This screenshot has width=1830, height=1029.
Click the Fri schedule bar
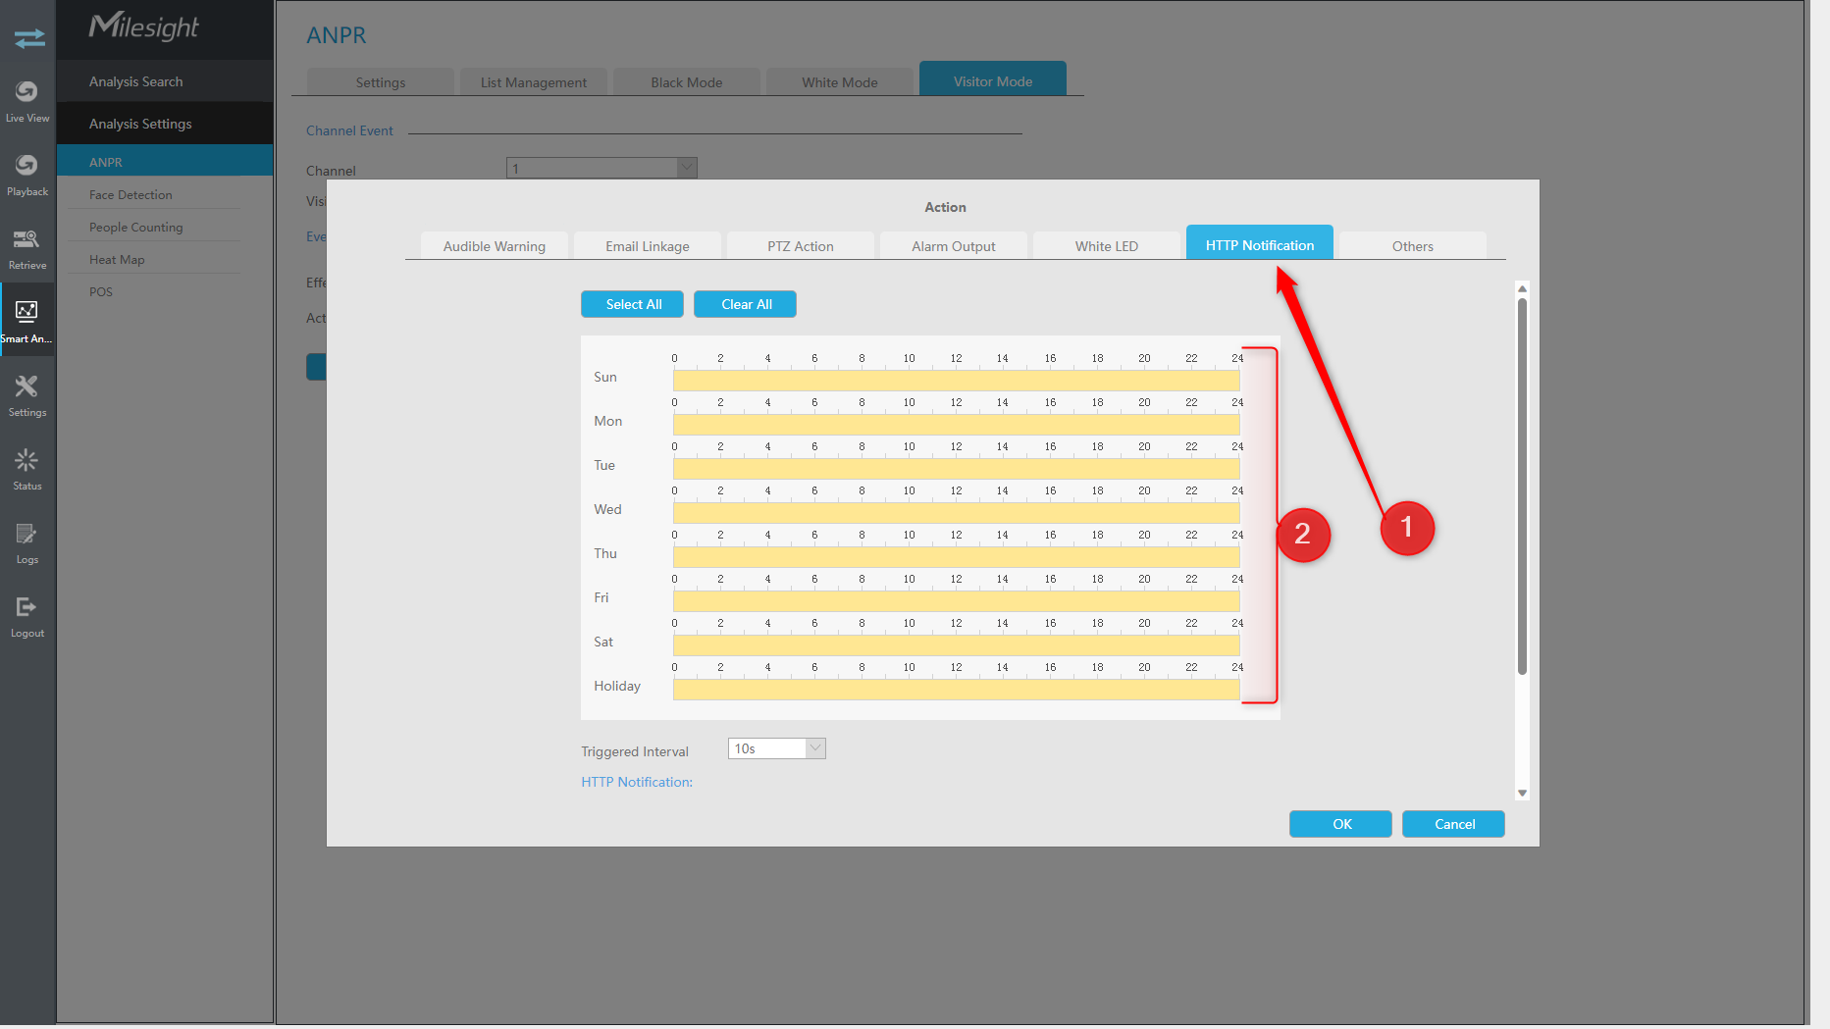(x=957, y=600)
